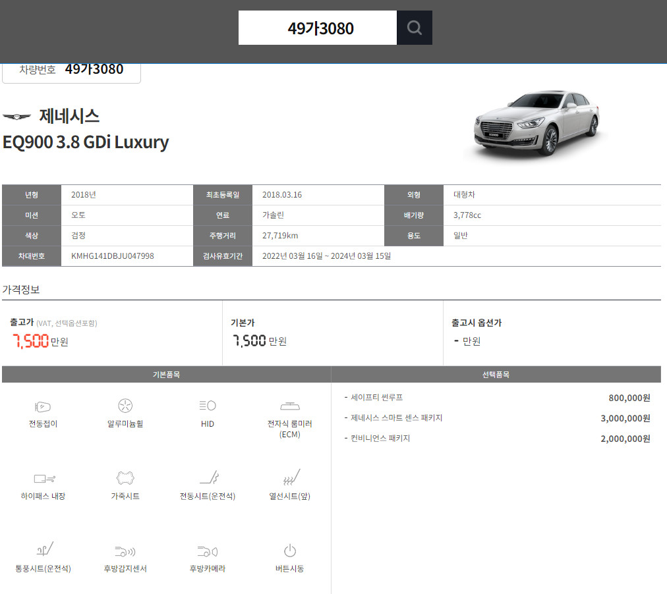
Task: Click the 배기량 header cell
Action: (x=414, y=215)
